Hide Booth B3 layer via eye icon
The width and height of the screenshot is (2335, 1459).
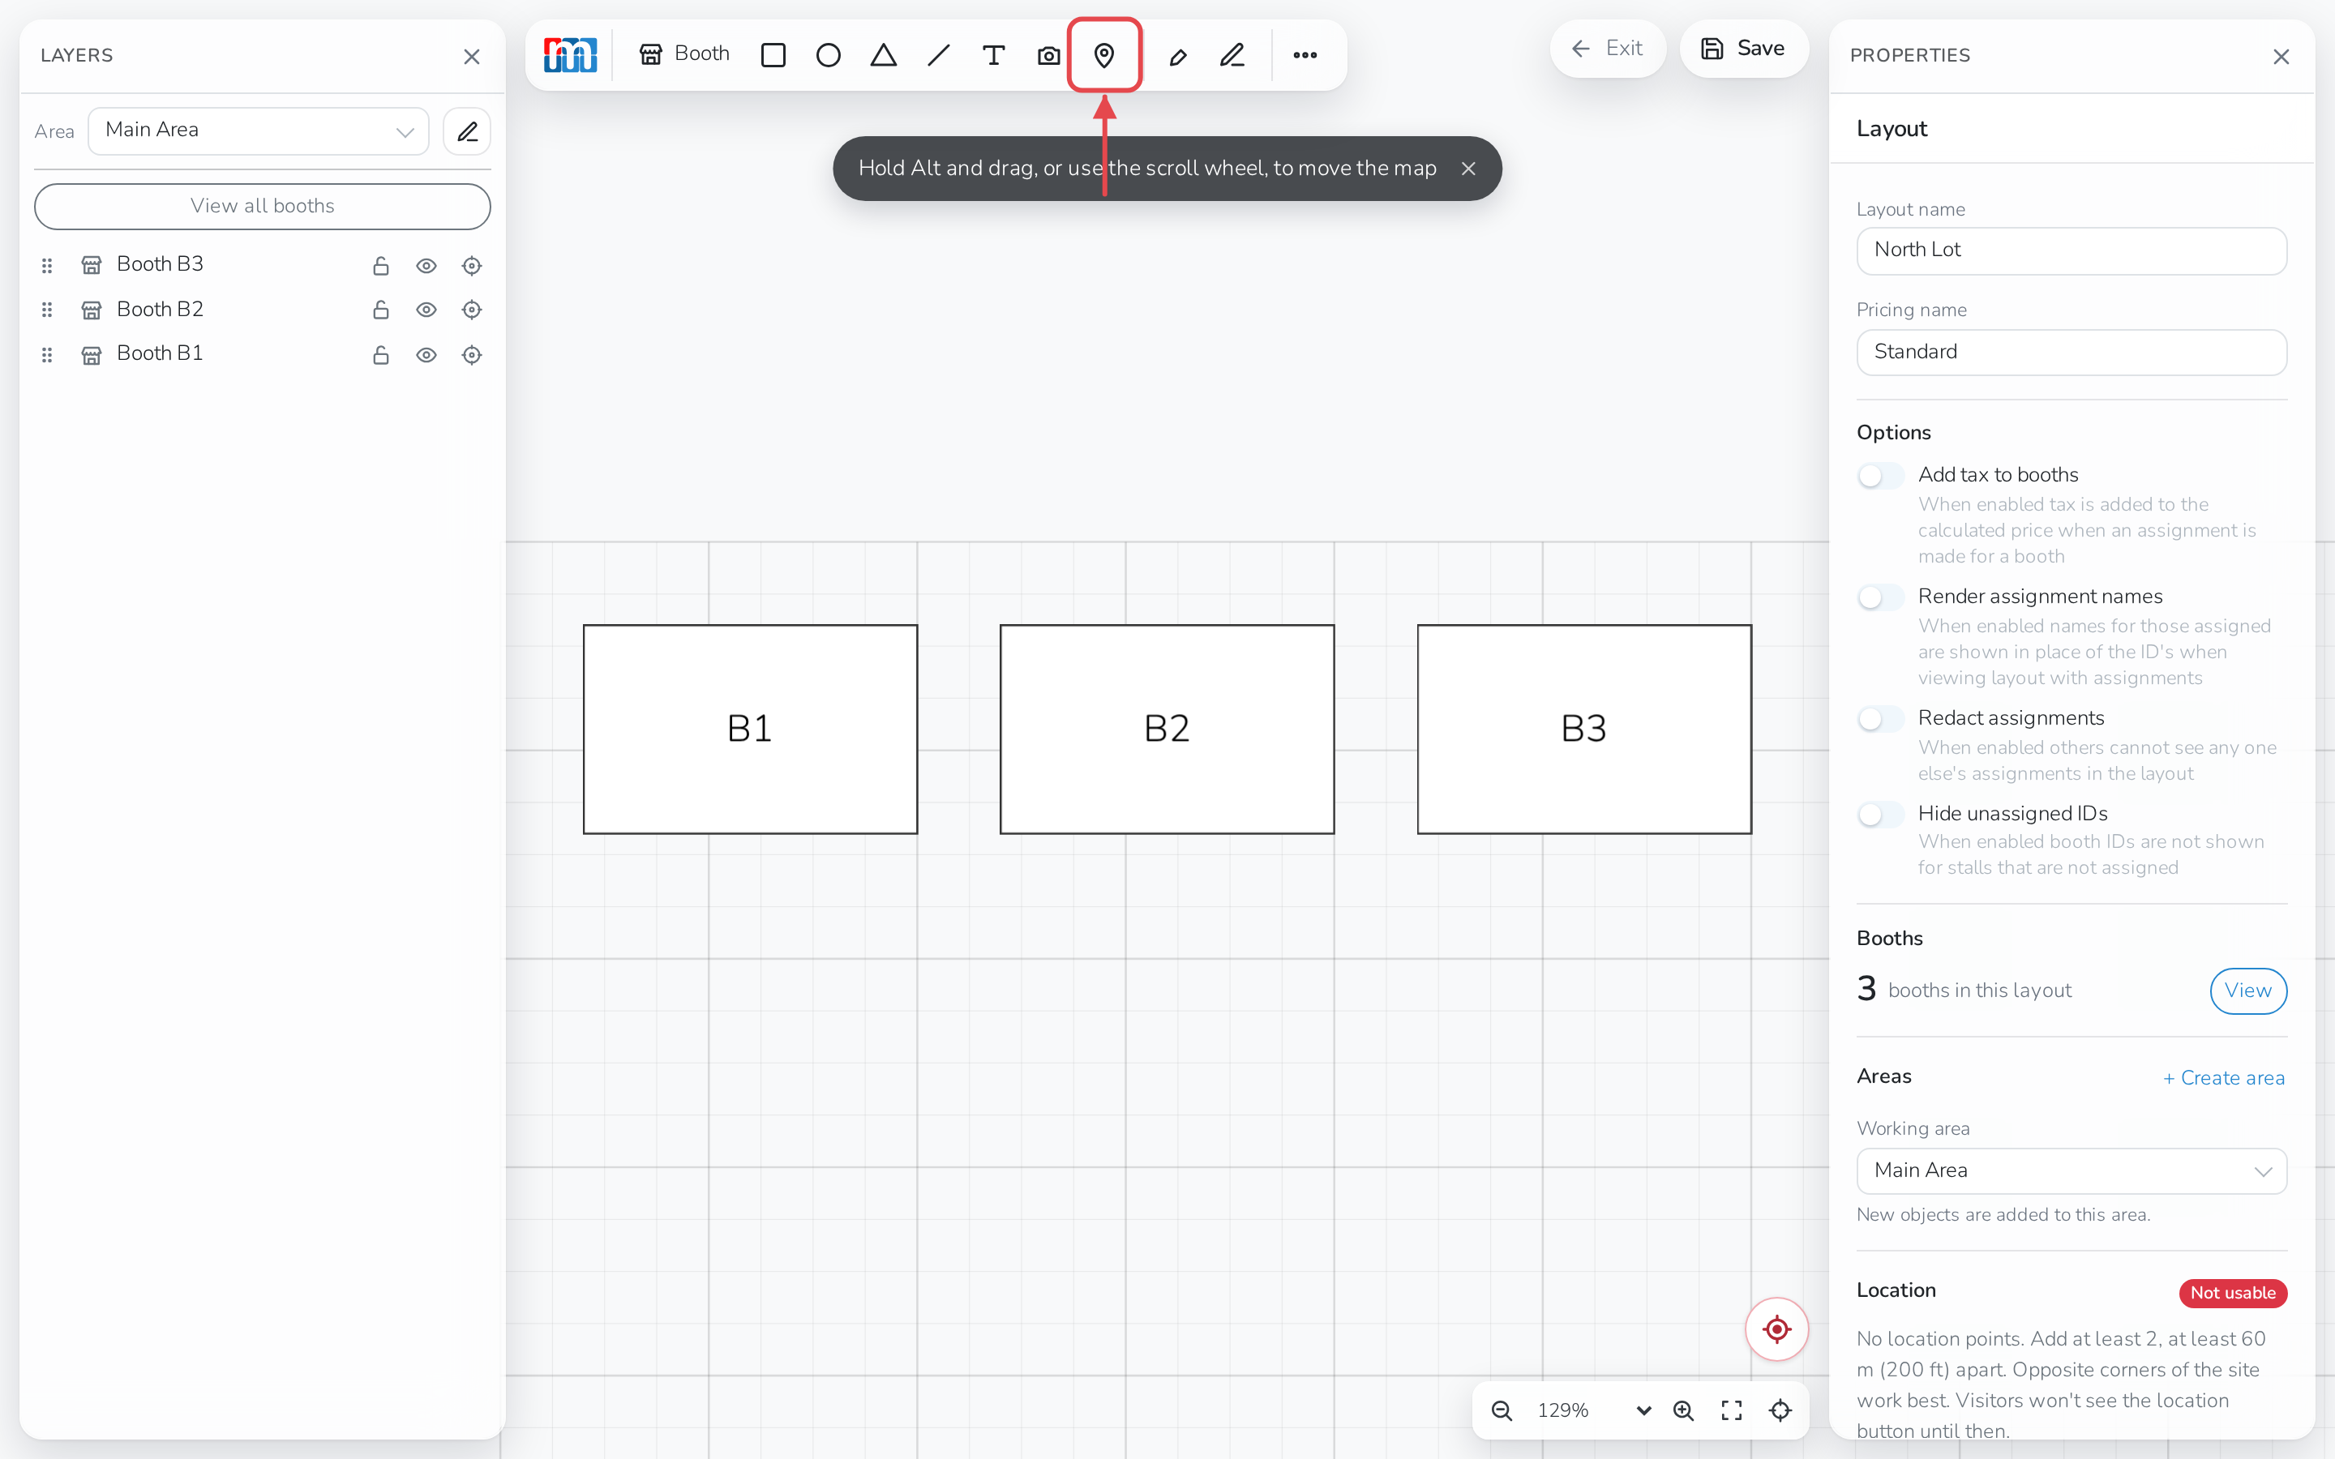coord(426,265)
